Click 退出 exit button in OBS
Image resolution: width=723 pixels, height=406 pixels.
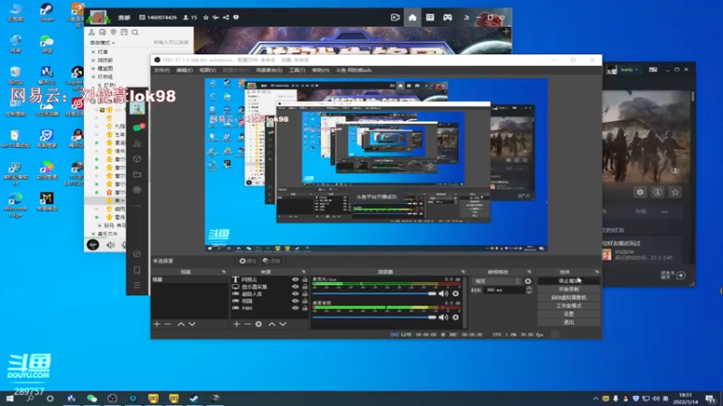[x=569, y=322]
